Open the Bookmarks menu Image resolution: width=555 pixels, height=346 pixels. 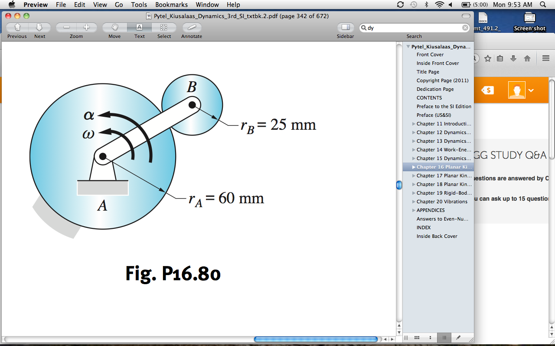[x=171, y=5]
